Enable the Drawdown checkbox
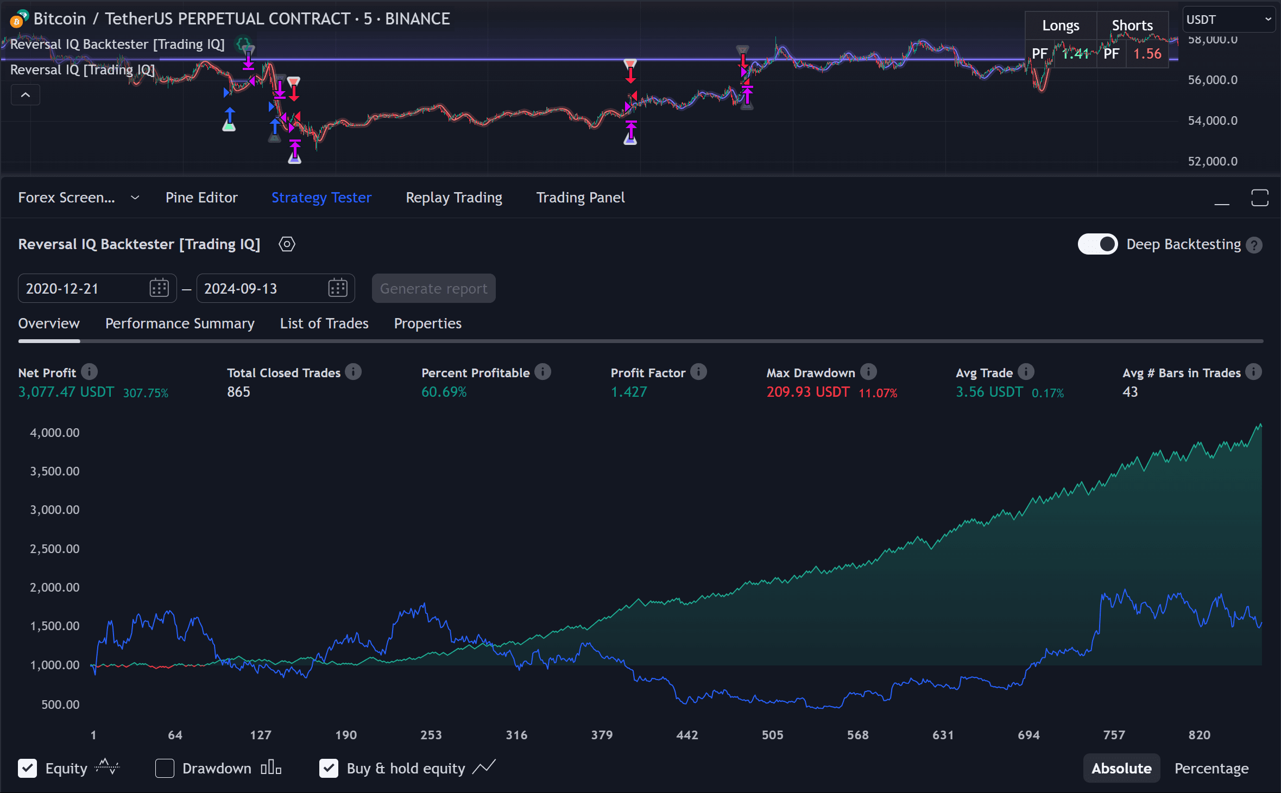This screenshot has height=793, width=1281. [165, 768]
